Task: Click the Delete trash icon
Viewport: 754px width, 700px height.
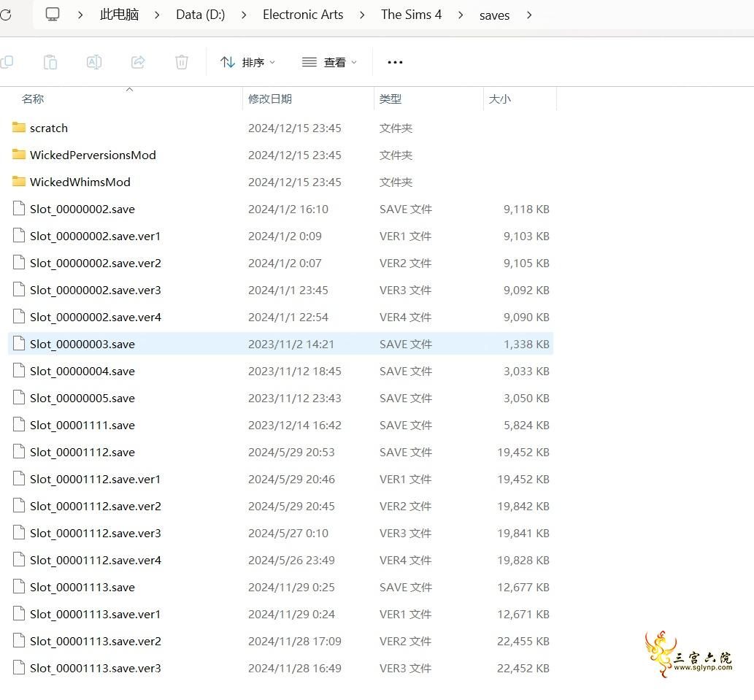Action: click(x=182, y=62)
